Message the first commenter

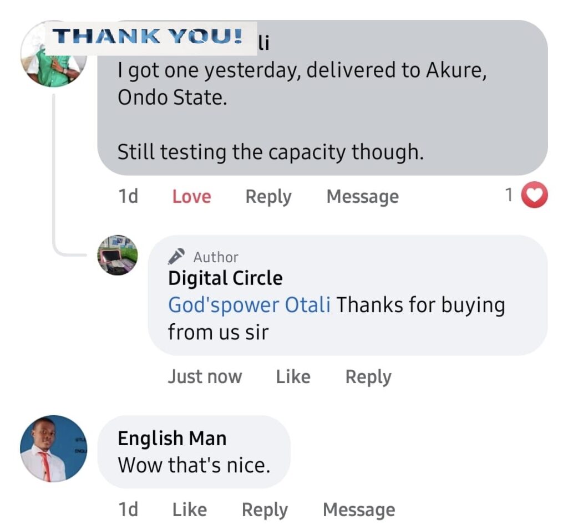click(x=362, y=196)
